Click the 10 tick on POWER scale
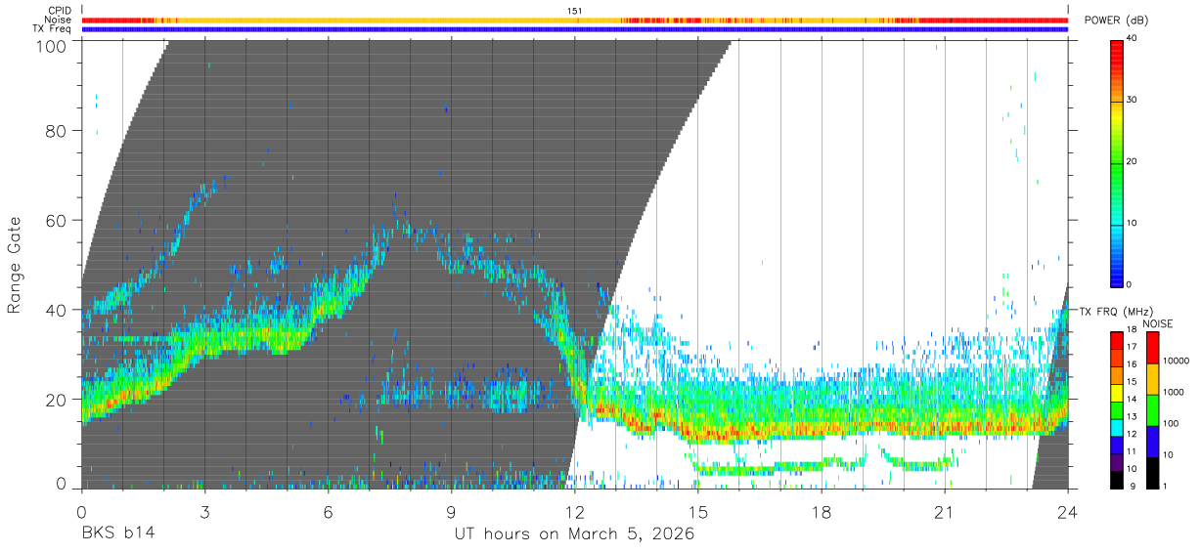Viewport: 1201px width, 554px height. point(1132,223)
